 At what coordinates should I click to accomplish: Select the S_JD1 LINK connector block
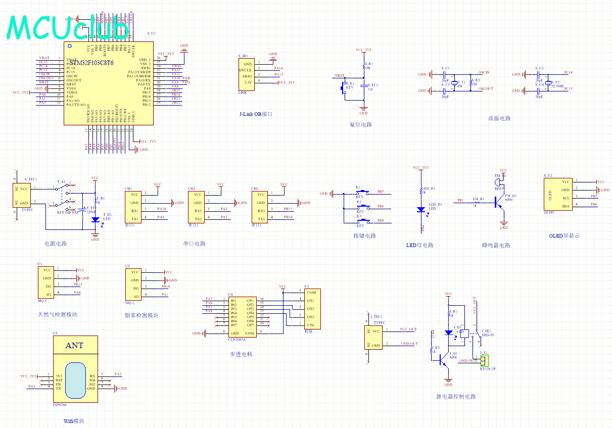tap(246, 74)
